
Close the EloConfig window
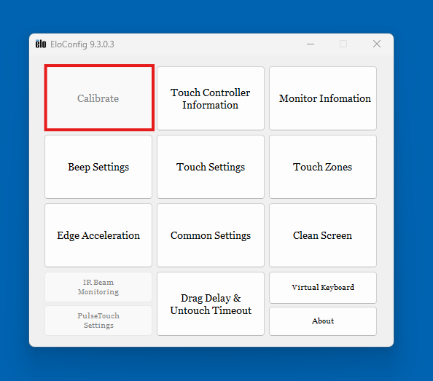[x=377, y=44]
